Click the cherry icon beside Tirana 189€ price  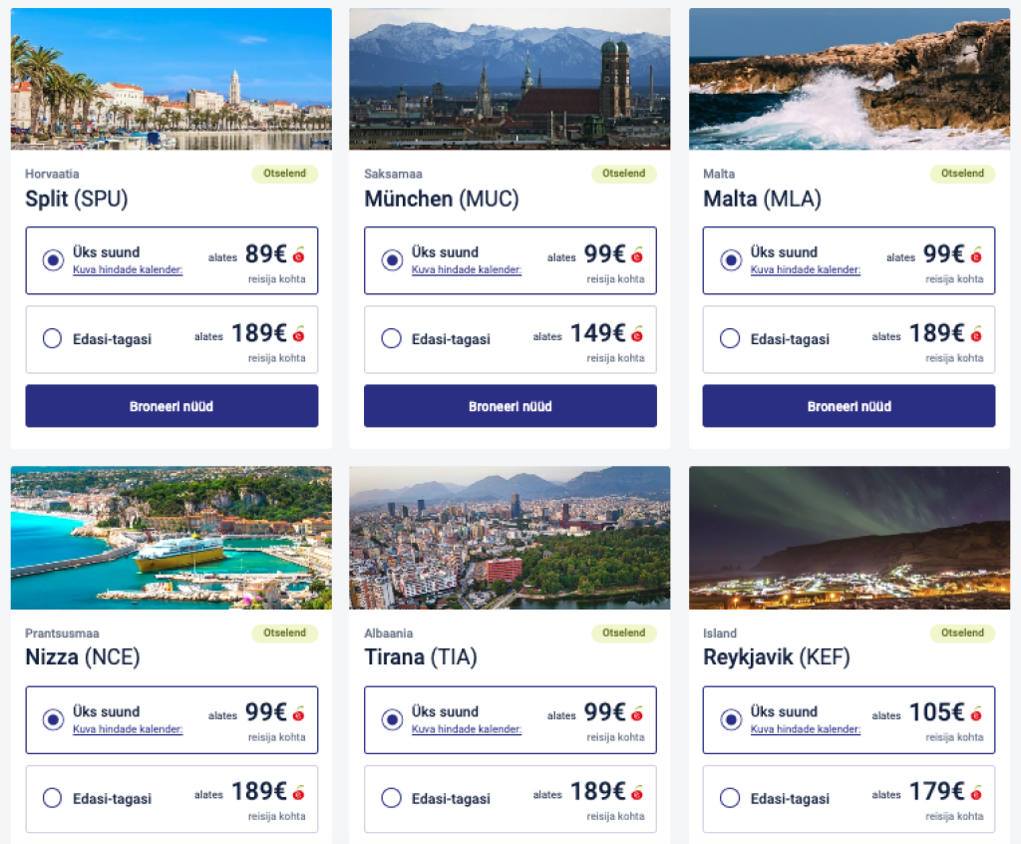click(637, 793)
